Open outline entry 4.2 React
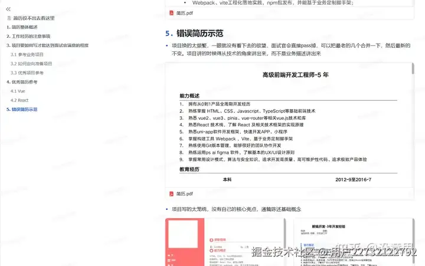Viewport: 425px width, 266px height. (19, 100)
